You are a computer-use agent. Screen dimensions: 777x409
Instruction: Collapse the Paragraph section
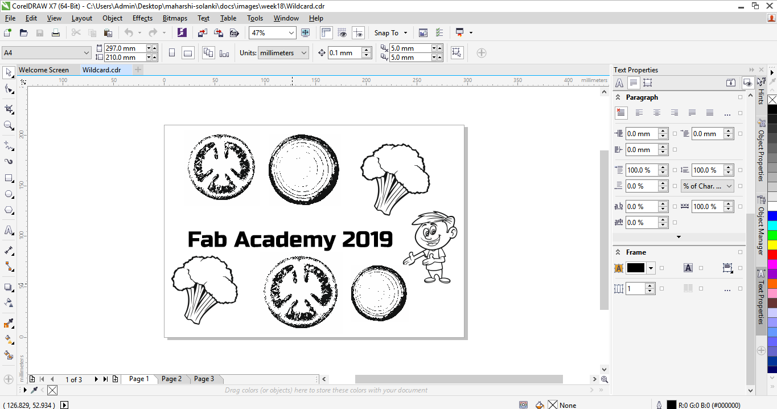(618, 97)
